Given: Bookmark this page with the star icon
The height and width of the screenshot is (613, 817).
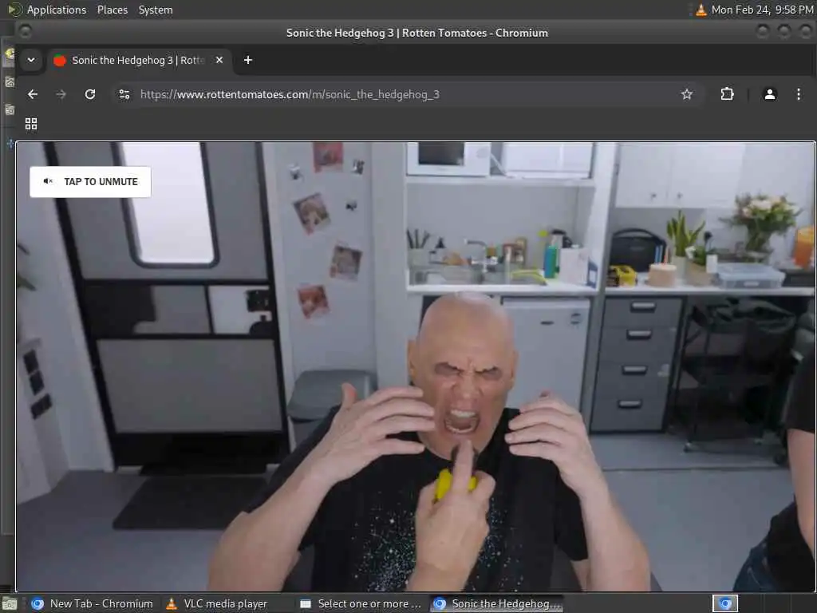Looking at the screenshot, I should (687, 94).
